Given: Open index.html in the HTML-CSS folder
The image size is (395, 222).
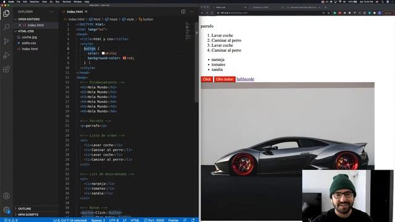Looking at the screenshot, I should pos(30,49).
